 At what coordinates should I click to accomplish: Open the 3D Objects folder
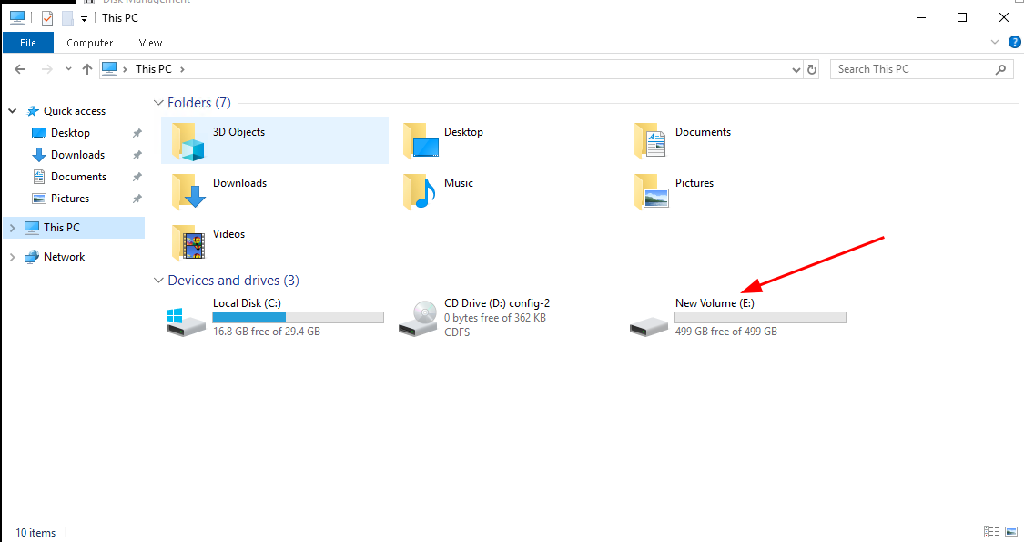tap(238, 133)
